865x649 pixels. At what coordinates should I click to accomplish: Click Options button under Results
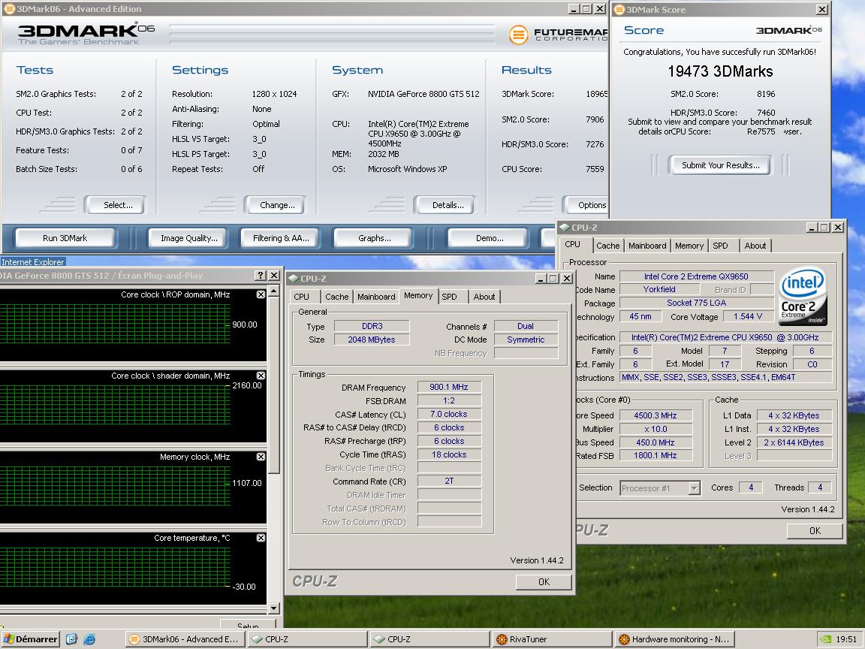586,205
